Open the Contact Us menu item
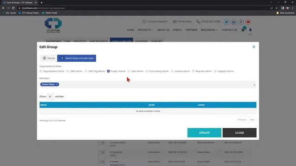296x166 pixels. [x=229, y=30]
